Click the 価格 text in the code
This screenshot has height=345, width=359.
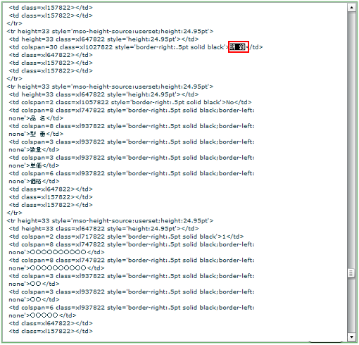(x=36, y=182)
